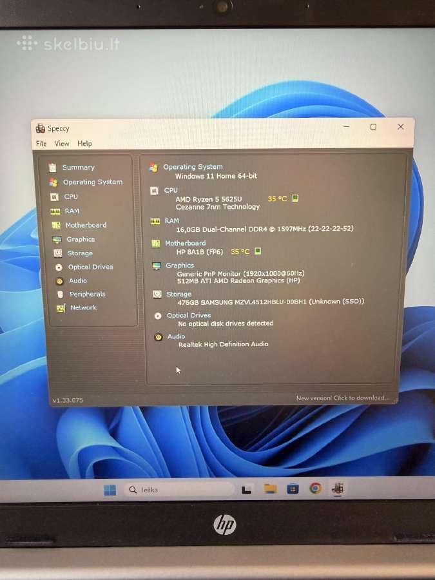This screenshot has height=580, width=435.
Task: Click 'Realtek High Definition Audio' text
Action: click(224, 344)
